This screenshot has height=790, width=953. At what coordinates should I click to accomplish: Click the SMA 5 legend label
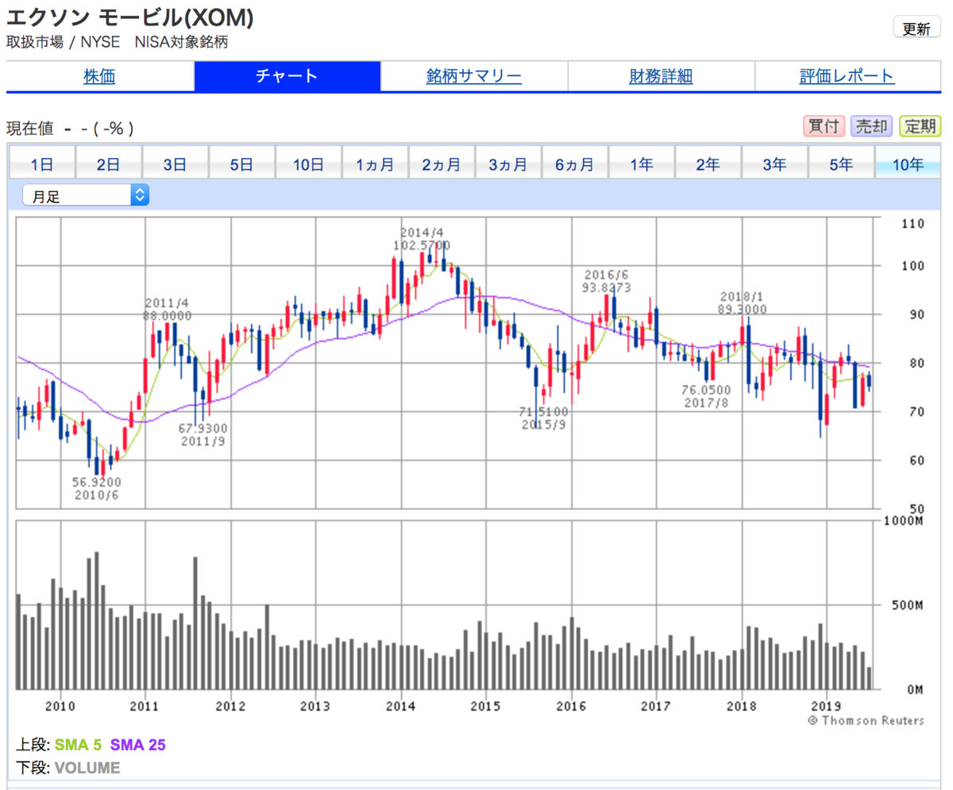click(79, 745)
